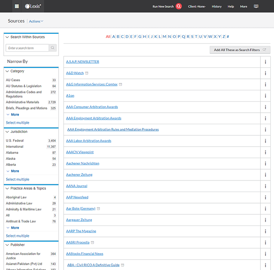Open the A.S.A.P. NEWSLETTER source link
Screen dimensions: 274x270
[83, 62]
